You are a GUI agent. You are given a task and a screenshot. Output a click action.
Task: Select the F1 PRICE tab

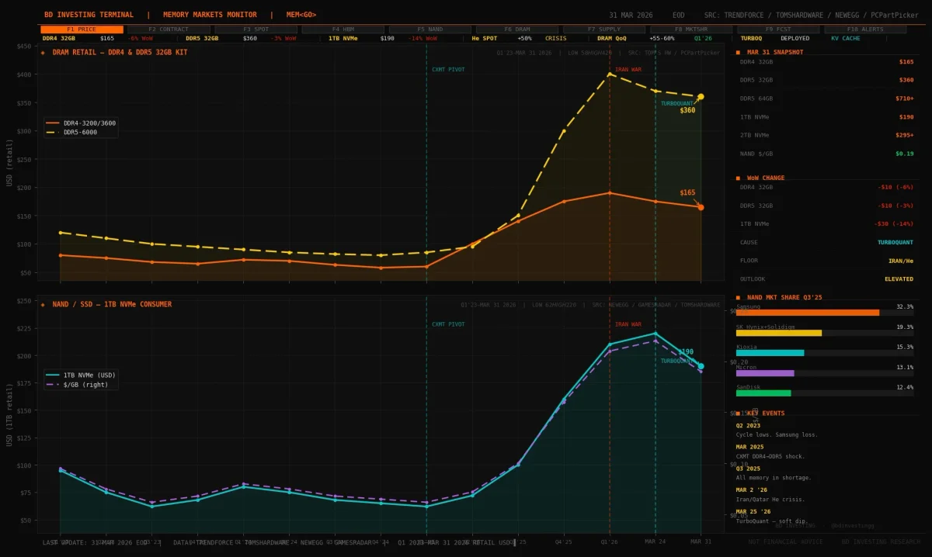pyautogui.click(x=82, y=29)
